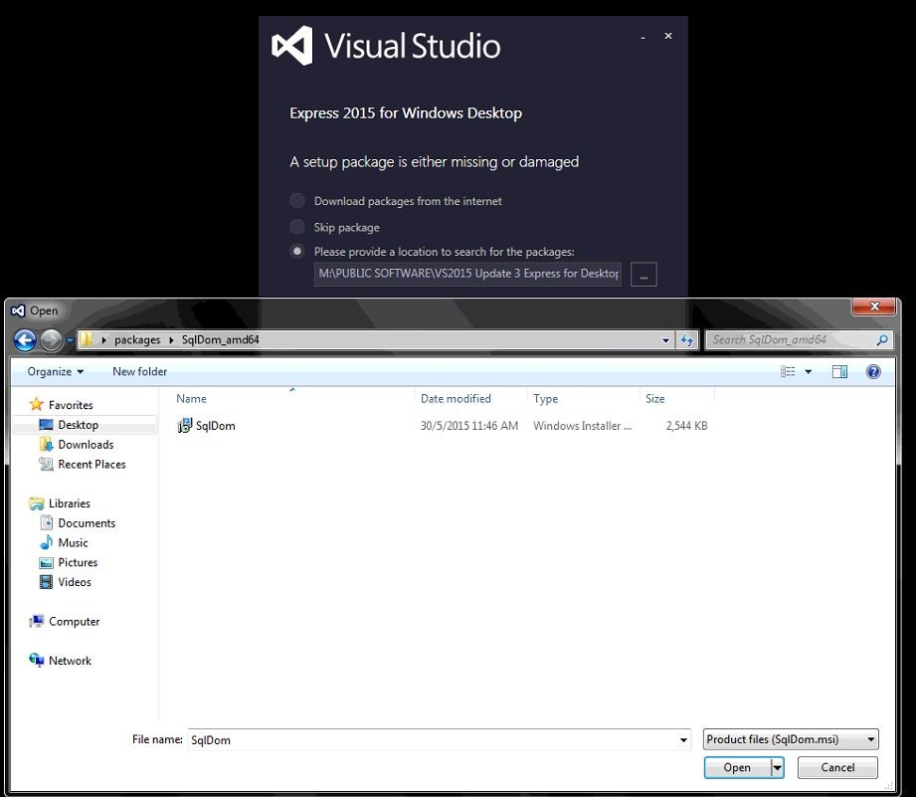Viewport: 916px width, 797px height.
Task: Click the Libraries folder icon
Action: tap(36, 503)
